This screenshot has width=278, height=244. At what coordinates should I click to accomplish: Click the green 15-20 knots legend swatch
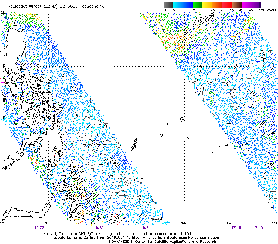(198, 5)
